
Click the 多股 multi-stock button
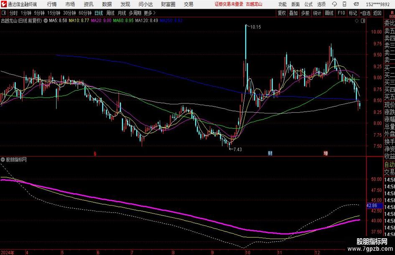coord(305,13)
